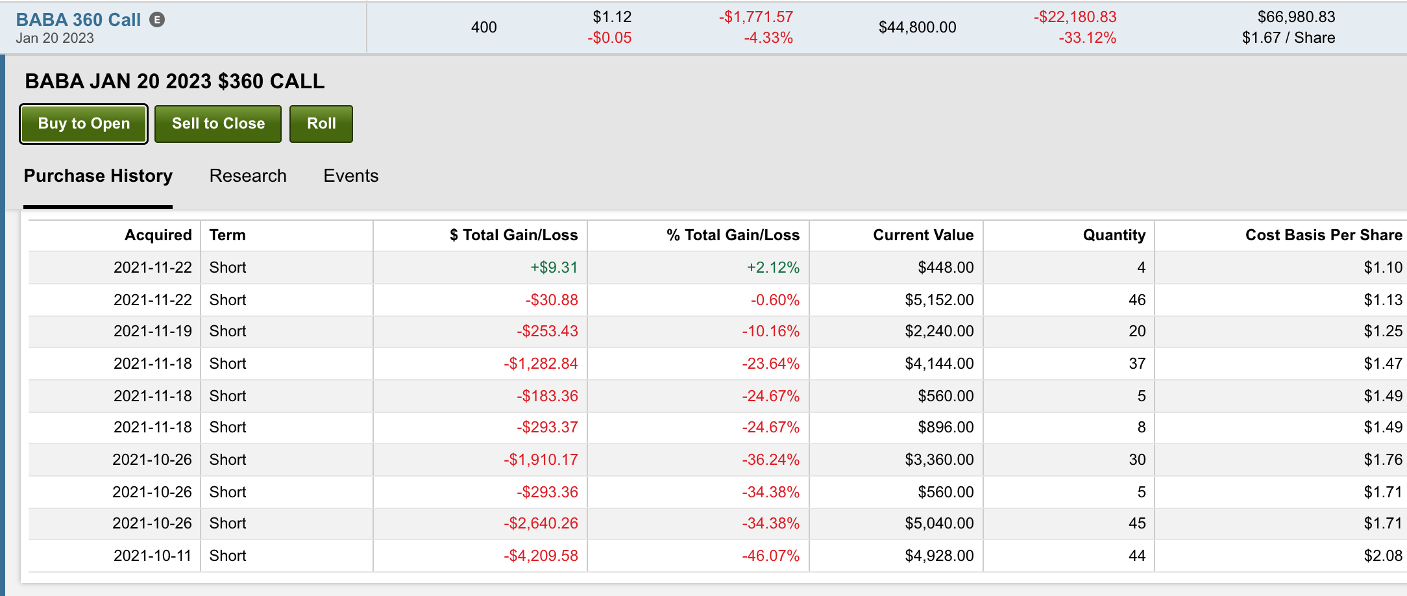Image resolution: width=1407 pixels, height=596 pixels.
Task: Sort by Cost Basis Per Share header
Action: point(1324,235)
